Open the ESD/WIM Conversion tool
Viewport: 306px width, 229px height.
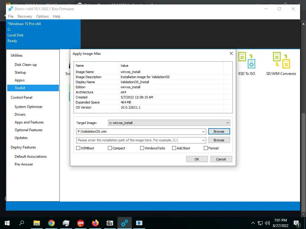pos(281,64)
